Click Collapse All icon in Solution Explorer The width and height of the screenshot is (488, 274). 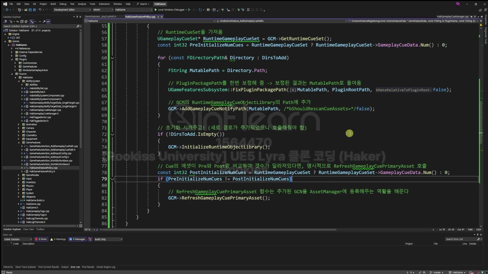22,22
